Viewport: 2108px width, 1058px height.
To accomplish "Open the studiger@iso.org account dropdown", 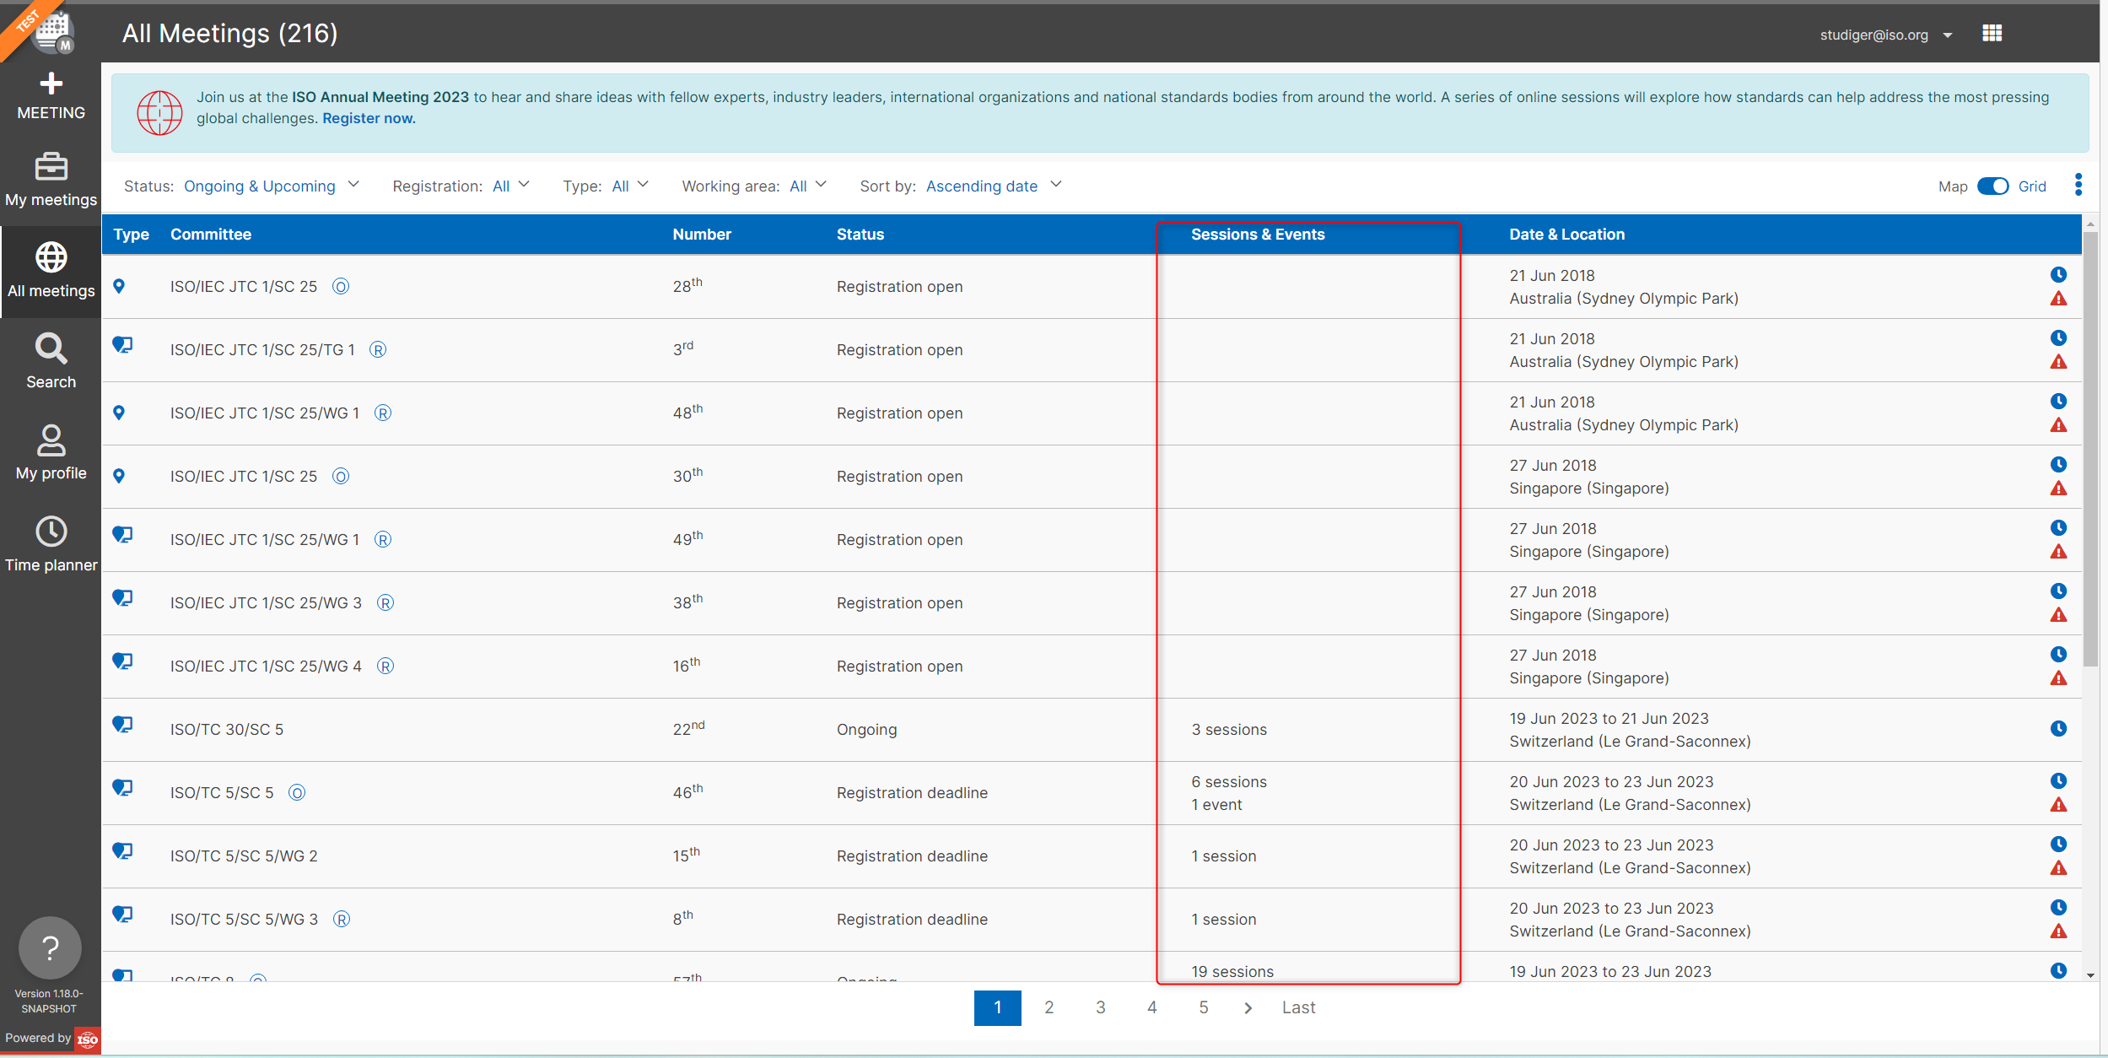I will pyautogui.click(x=1885, y=35).
